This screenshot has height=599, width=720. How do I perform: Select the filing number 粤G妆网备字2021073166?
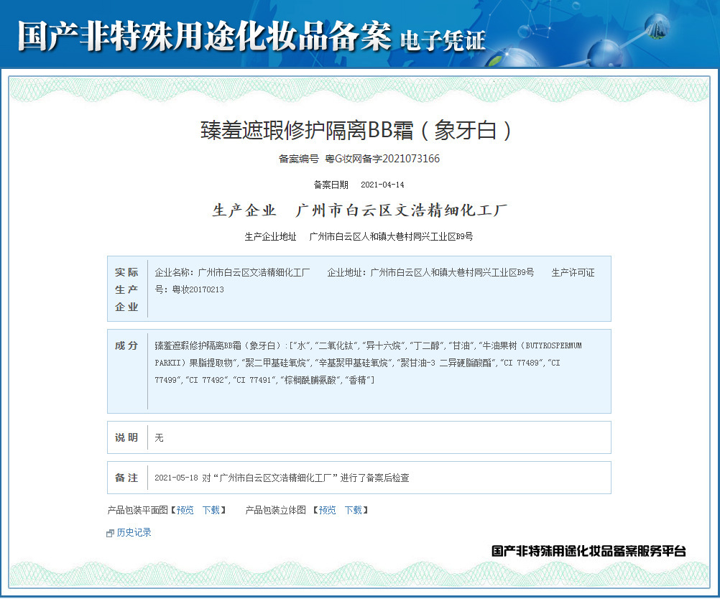(x=382, y=159)
